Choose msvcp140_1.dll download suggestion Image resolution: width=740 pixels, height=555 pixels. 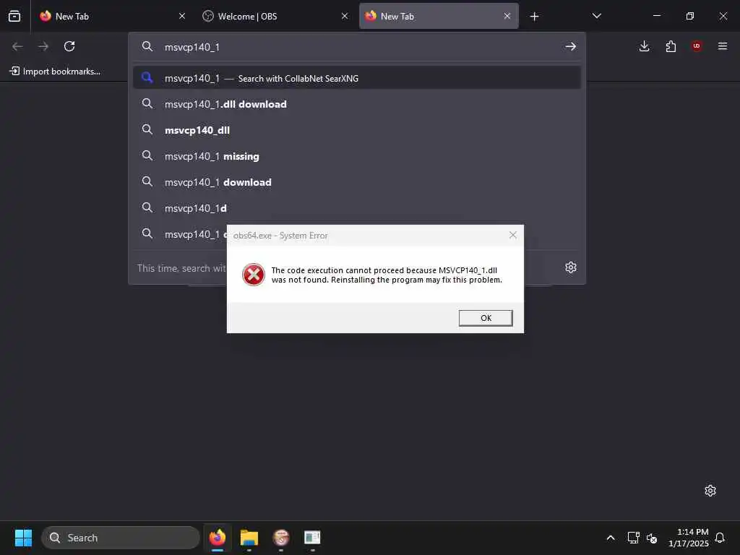click(x=357, y=104)
